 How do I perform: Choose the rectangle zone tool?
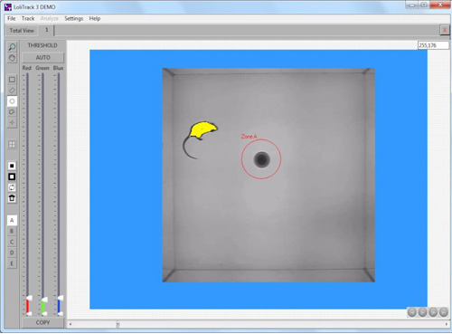(x=12, y=80)
